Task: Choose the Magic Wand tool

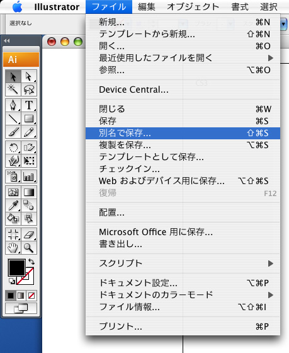Action: tap(13, 90)
